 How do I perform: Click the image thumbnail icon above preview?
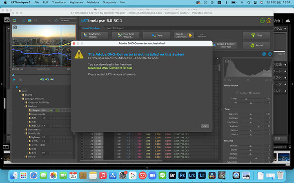pos(30,20)
